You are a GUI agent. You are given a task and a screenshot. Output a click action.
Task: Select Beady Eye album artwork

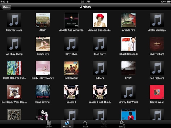coord(43,44)
